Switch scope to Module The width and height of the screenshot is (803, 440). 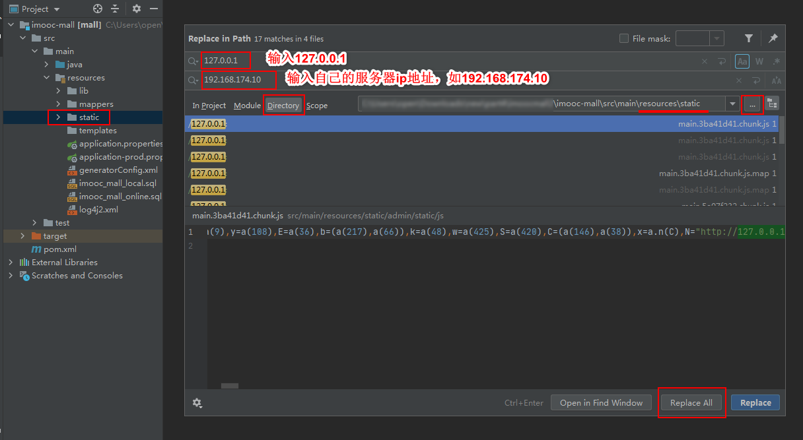pyautogui.click(x=247, y=106)
